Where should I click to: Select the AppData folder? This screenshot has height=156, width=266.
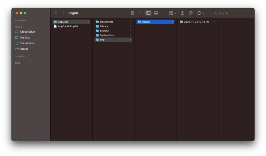(x=71, y=22)
